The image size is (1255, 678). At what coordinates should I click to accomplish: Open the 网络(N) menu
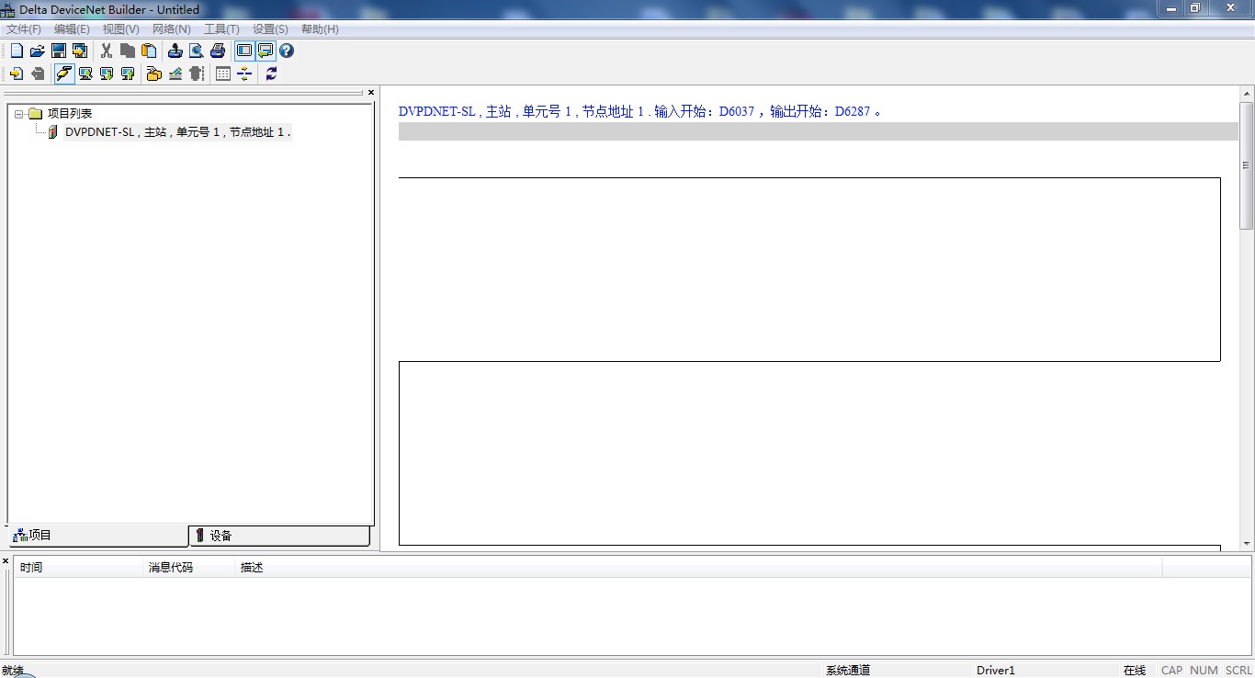(x=171, y=29)
